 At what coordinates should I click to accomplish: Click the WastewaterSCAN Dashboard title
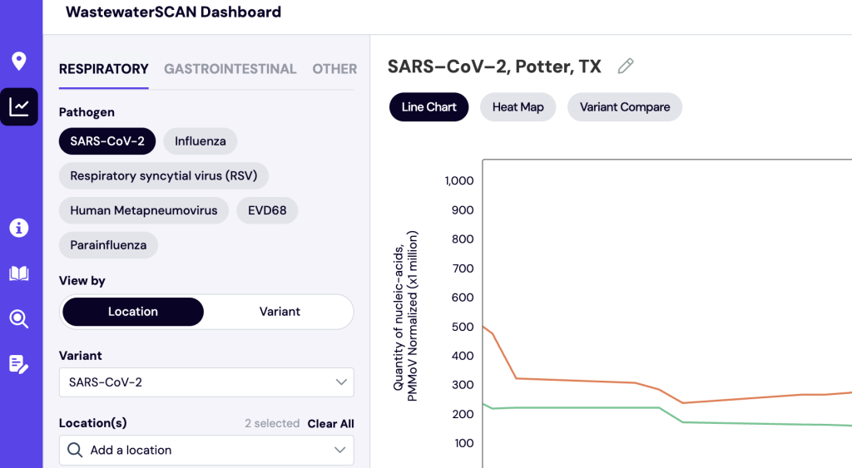173,12
